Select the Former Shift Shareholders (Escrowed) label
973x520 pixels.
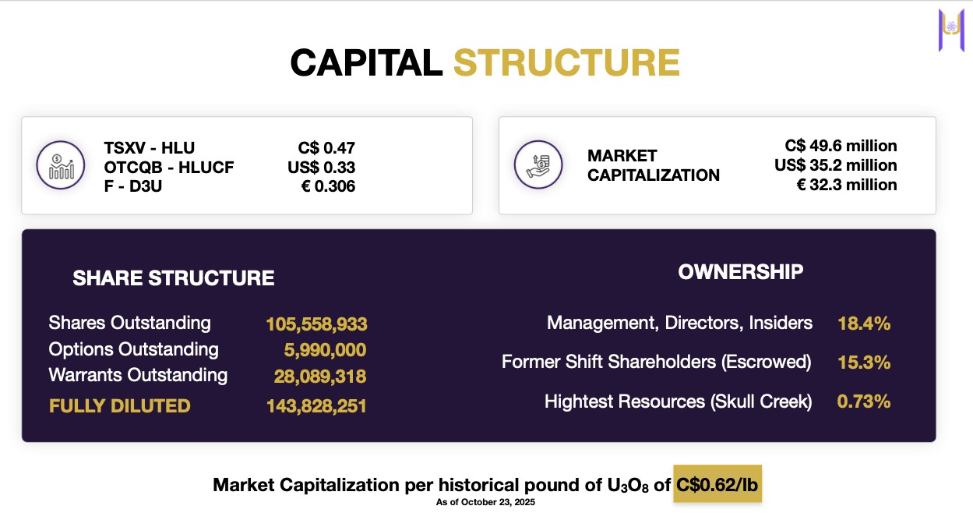tap(656, 363)
